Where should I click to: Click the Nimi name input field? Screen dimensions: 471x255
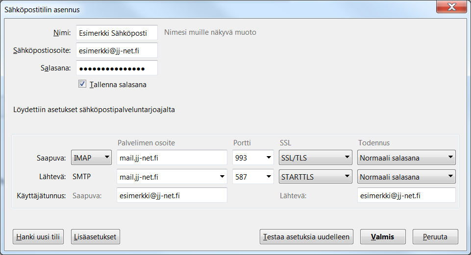coord(117,33)
